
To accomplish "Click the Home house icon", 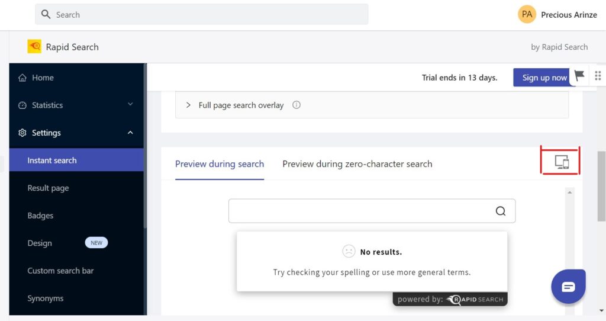I will tap(22, 78).
